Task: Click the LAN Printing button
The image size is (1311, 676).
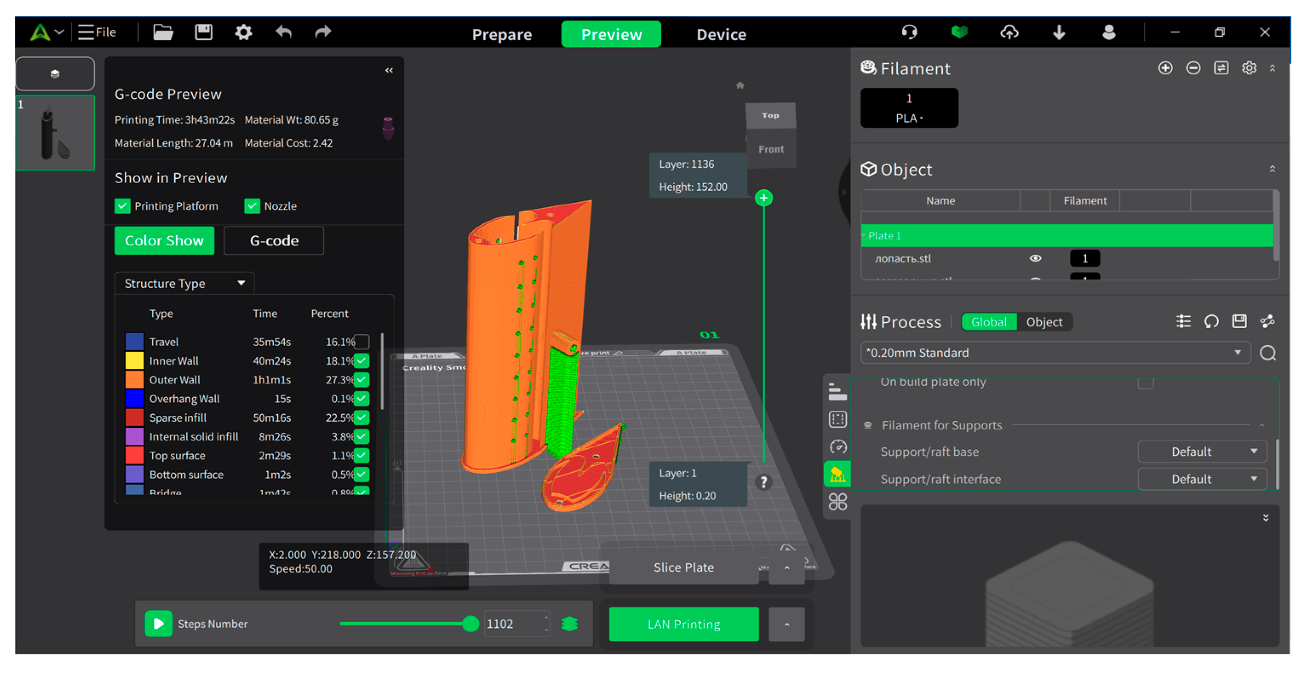Action: click(683, 624)
